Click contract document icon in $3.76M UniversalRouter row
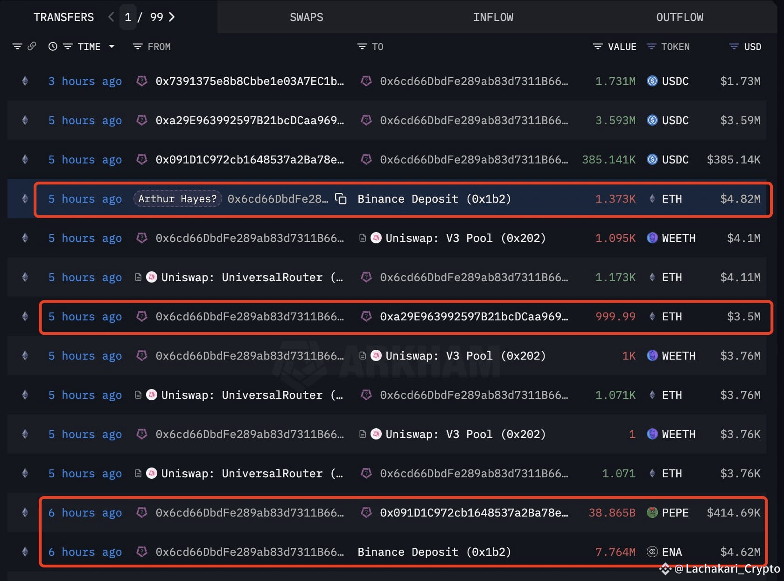The height and width of the screenshot is (581, 784). click(138, 395)
